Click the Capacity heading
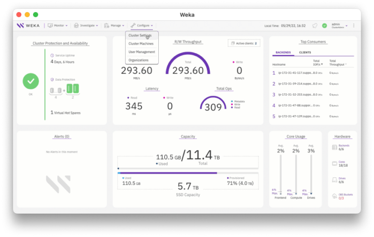This screenshot has height=237, width=374. pyautogui.click(x=188, y=136)
